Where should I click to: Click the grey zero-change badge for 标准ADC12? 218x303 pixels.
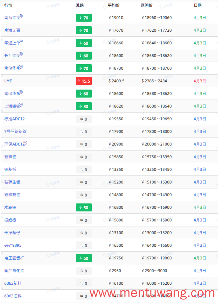(84, 119)
